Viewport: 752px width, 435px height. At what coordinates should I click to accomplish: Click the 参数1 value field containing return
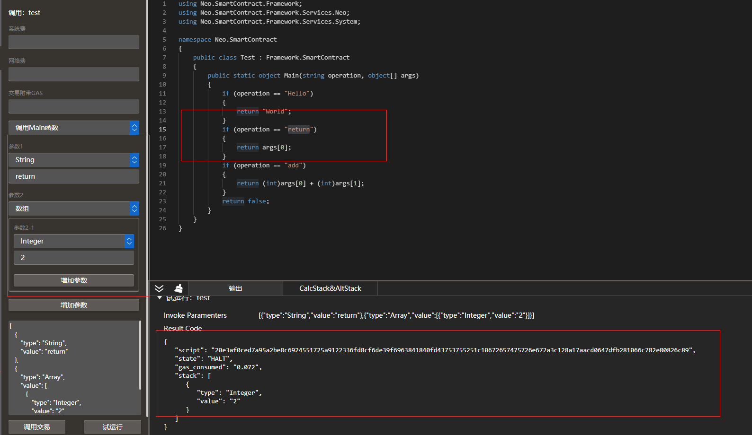click(73, 176)
